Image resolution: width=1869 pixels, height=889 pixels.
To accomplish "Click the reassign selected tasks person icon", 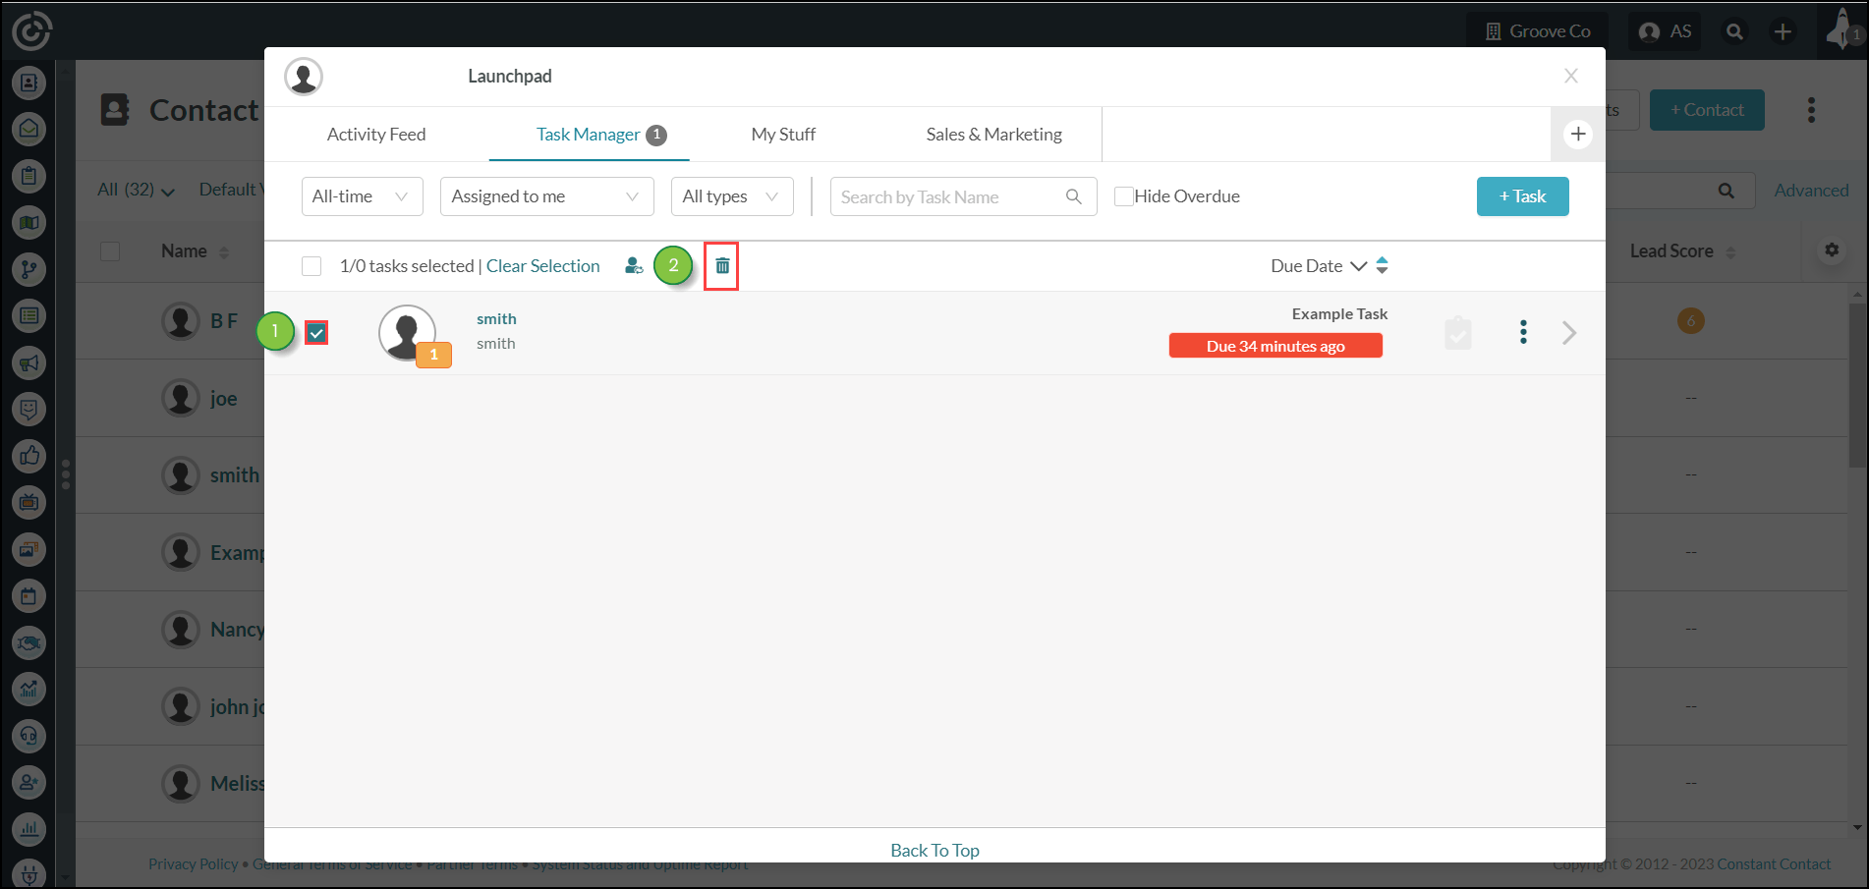I will (634, 265).
